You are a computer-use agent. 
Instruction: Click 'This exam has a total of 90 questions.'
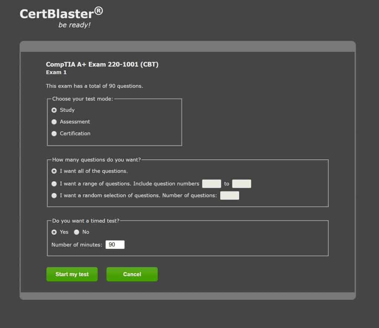[x=94, y=86]
